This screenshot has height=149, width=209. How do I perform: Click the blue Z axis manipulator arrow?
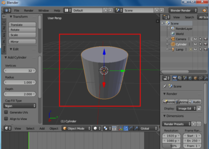(104, 52)
